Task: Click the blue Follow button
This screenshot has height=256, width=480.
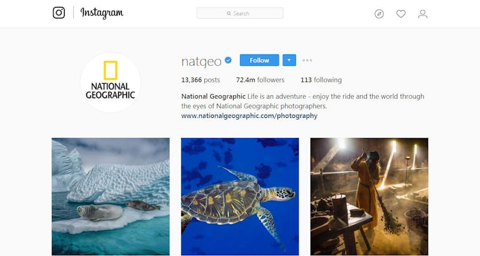Action: 259,60
